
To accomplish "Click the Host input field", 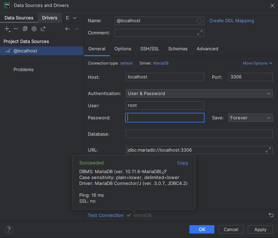I will [165, 77].
